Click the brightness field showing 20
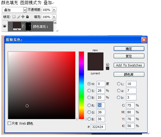Viewport: 161px width, 137px height. click(101, 97)
